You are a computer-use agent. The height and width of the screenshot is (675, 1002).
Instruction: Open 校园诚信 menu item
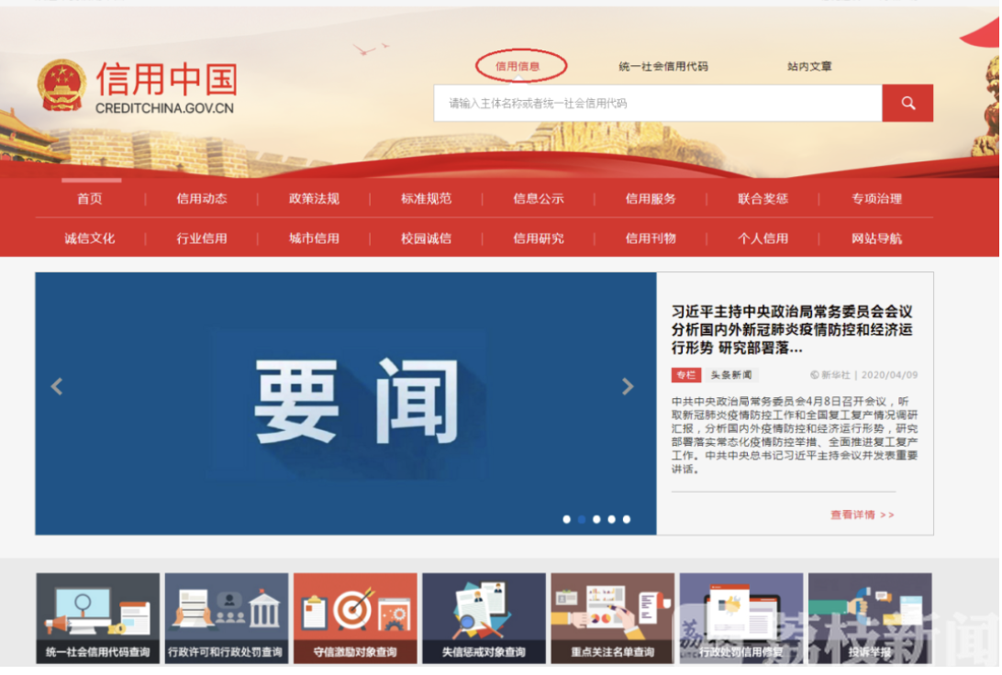[427, 238]
